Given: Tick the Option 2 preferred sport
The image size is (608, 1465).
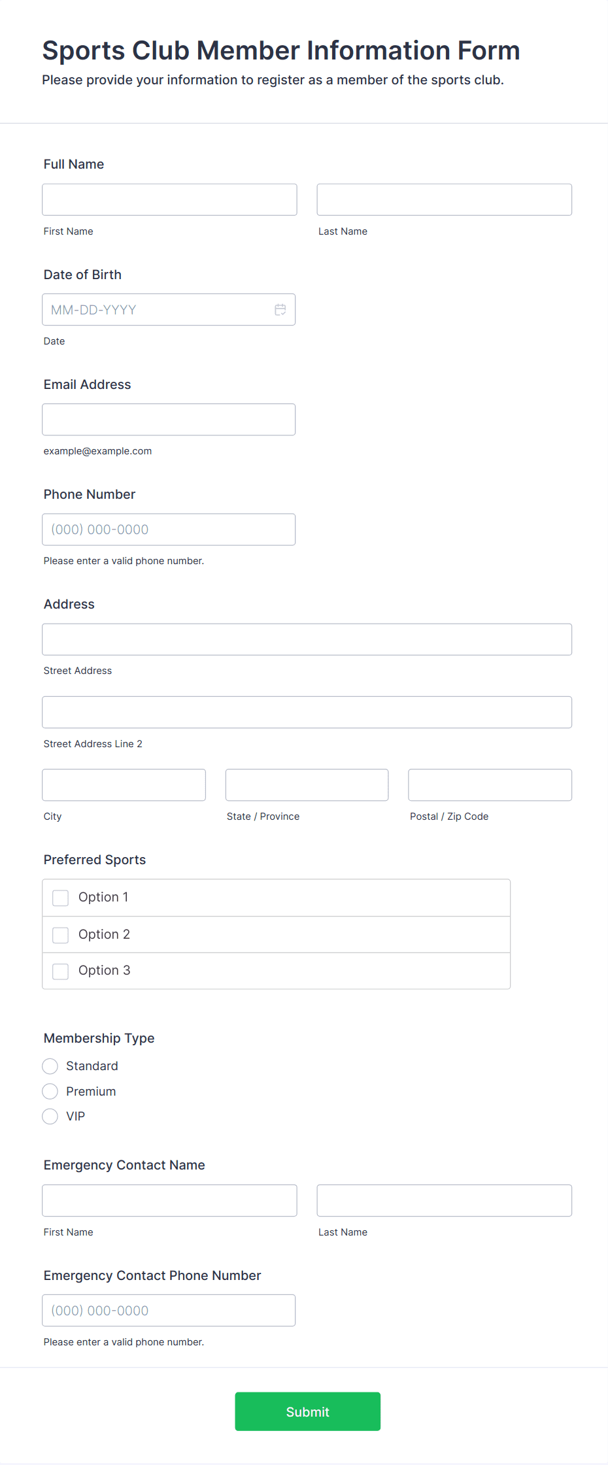Looking at the screenshot, I should point(61,935).
